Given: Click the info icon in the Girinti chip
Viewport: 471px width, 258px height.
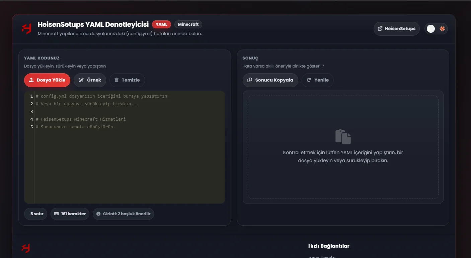Looking at the screenshot, I should click(x=98, y=214).
